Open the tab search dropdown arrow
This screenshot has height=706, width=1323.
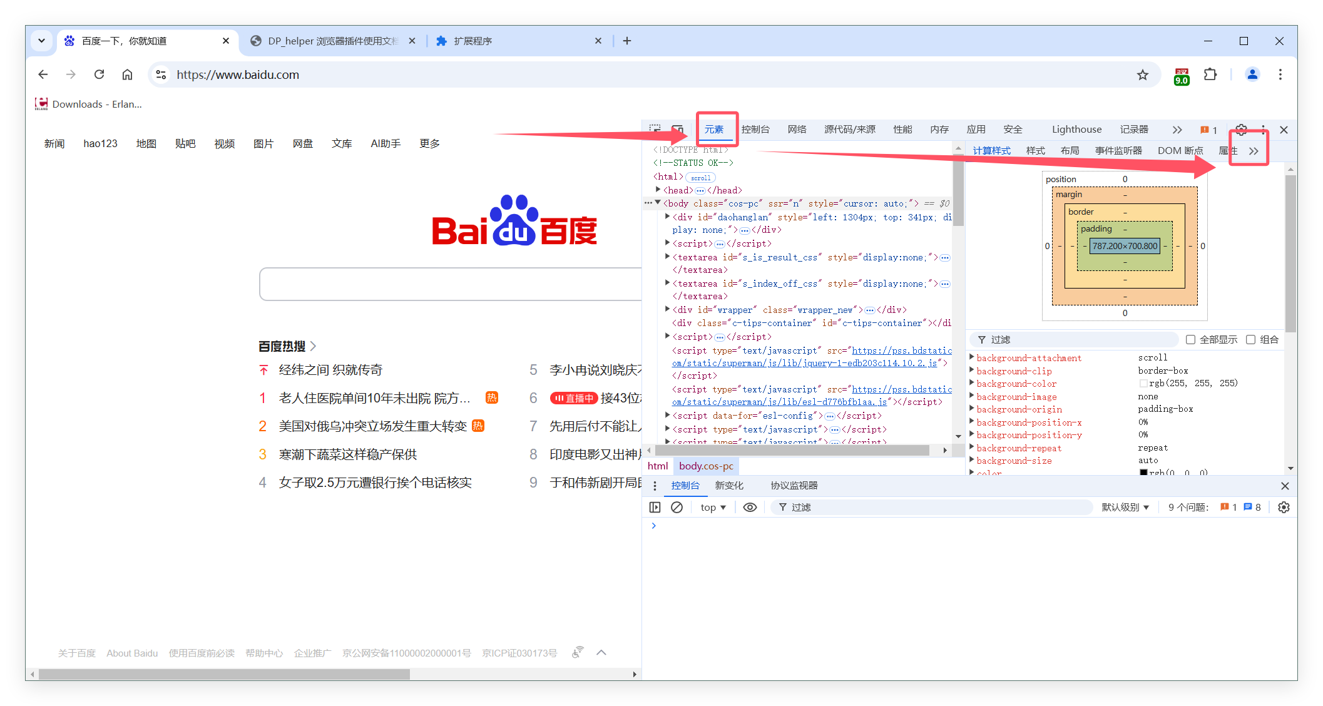click(x=41, y=41)
